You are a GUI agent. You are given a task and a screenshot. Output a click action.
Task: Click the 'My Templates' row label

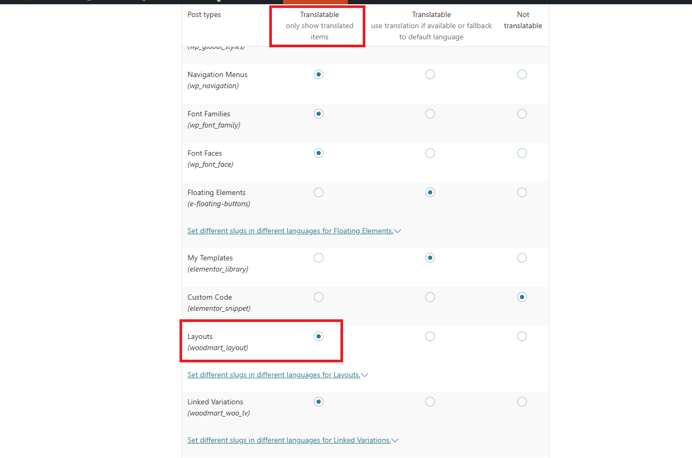pyautogui.click(x=210, y=258)
